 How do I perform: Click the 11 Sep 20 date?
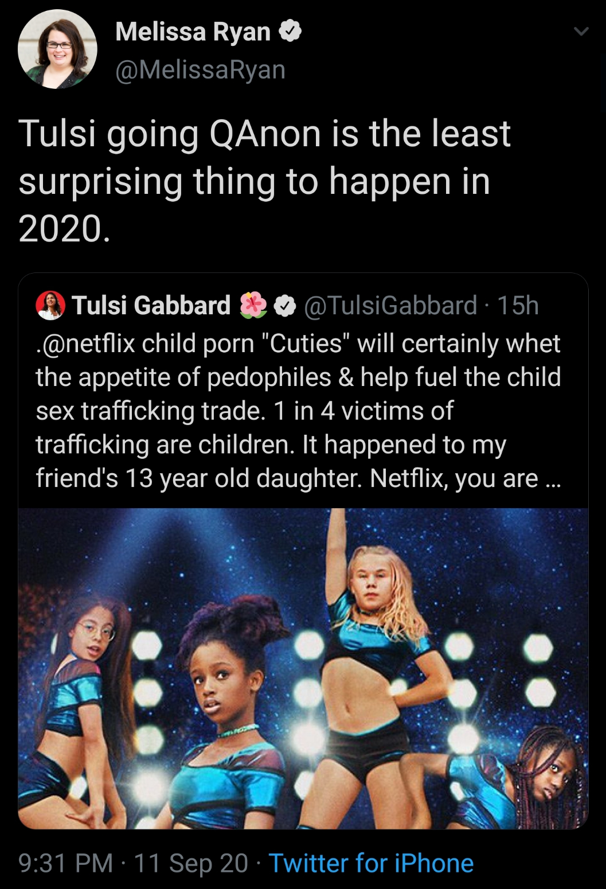(190, 863)
